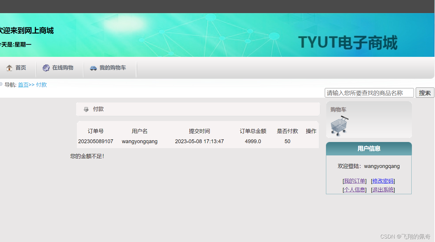
Task: Click the car icon for my cart
Action: click(x=93, y=68)
